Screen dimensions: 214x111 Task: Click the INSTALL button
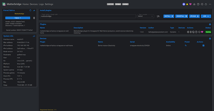[169, 16]
